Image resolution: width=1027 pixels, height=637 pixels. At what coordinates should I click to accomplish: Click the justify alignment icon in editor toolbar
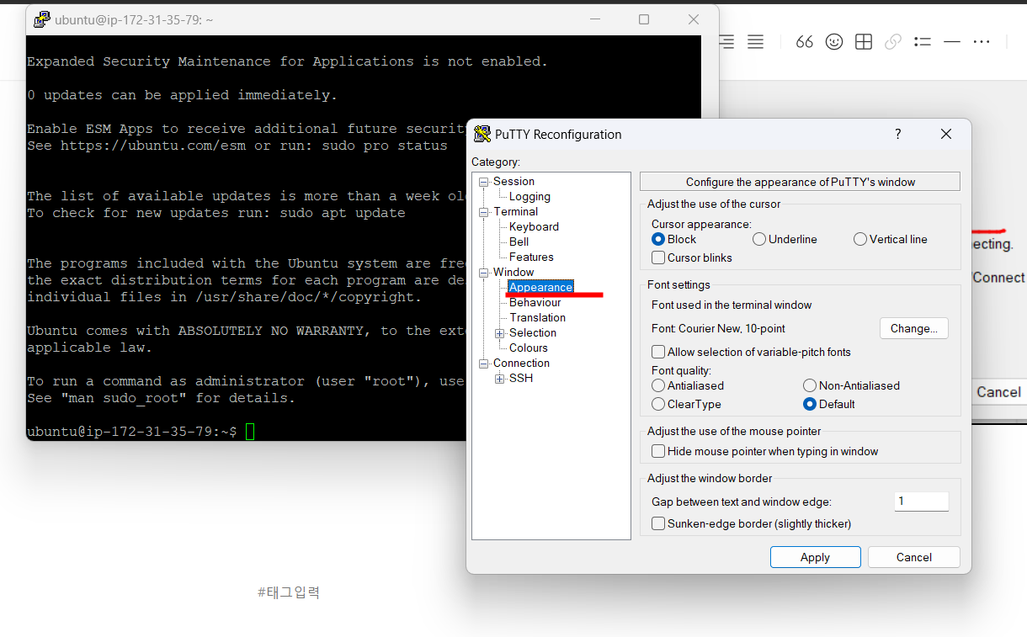[755, 41]
